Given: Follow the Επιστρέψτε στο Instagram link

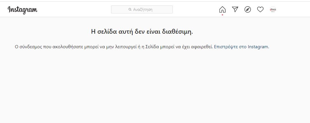Looking at the screenshot, I should [x=241, y=47].
